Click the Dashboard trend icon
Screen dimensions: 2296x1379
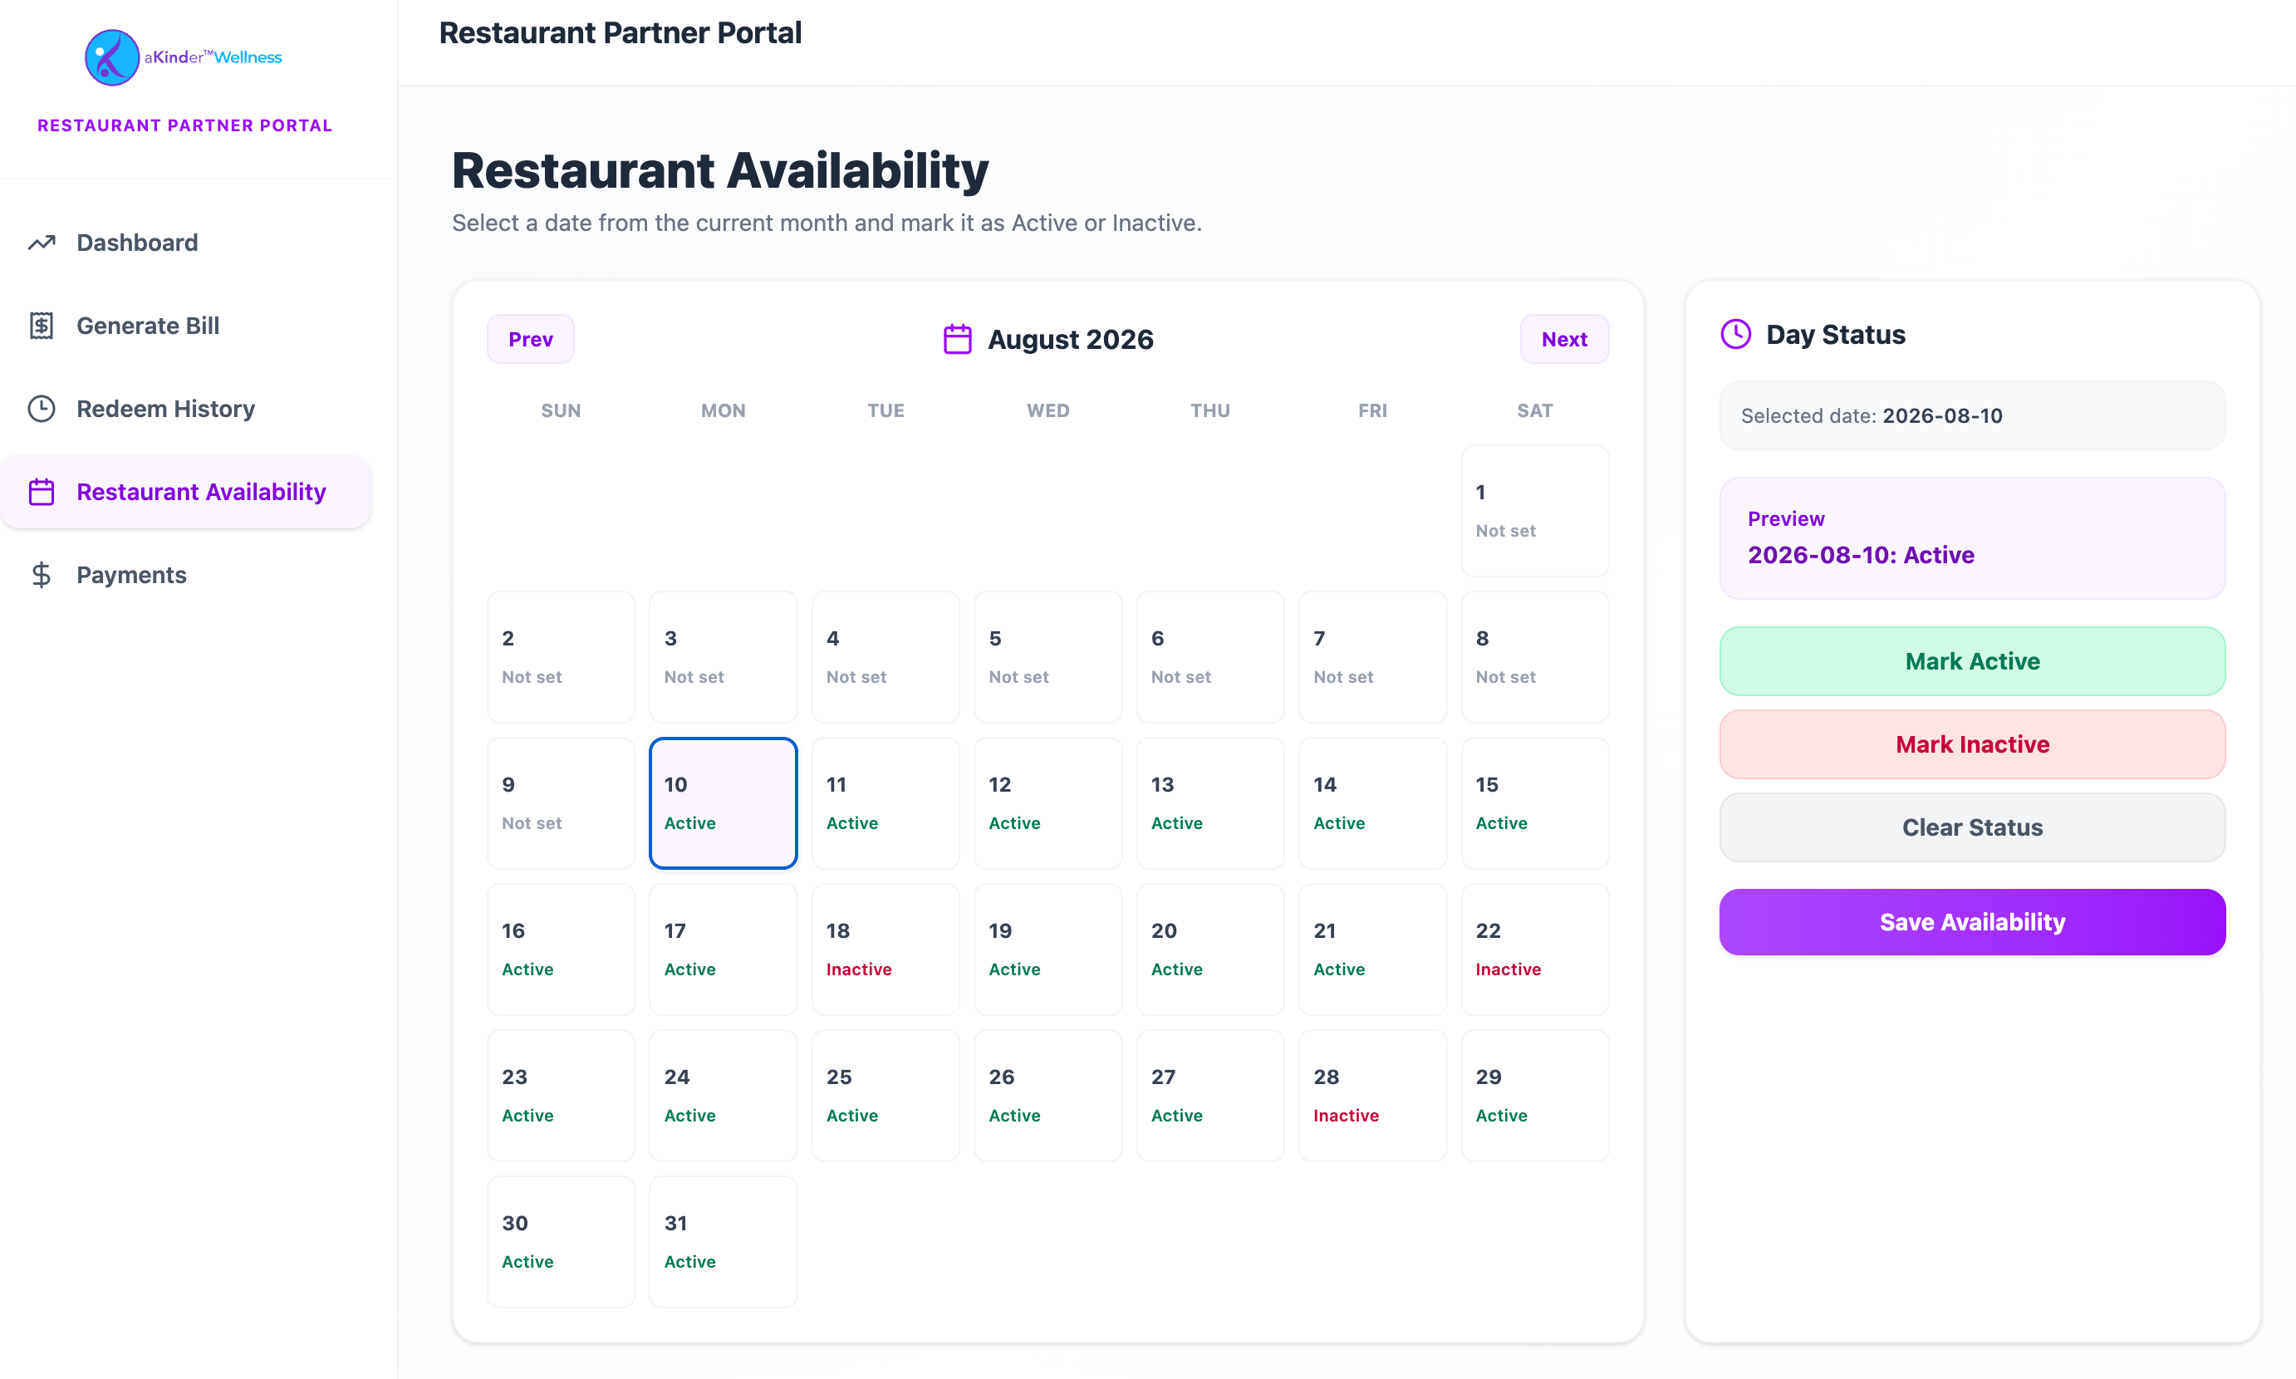coord(42,243)
